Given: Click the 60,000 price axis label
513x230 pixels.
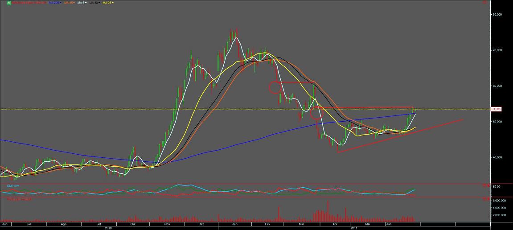Looking at the screenshot, I should click(497, 86).
